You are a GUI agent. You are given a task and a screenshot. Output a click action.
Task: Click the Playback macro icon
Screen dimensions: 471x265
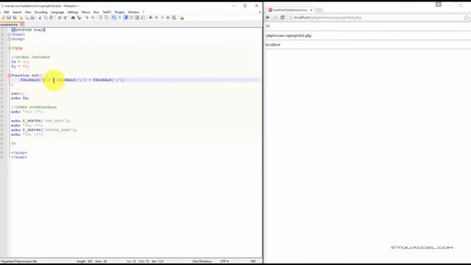point(162,18)
